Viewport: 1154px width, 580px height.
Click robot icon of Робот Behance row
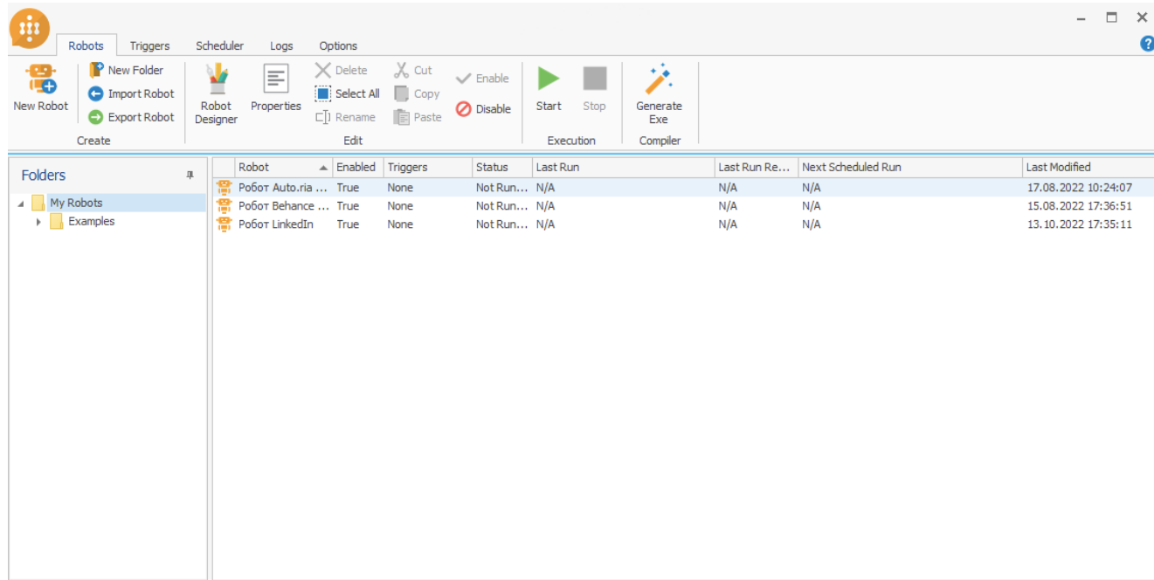pos(225,205)
